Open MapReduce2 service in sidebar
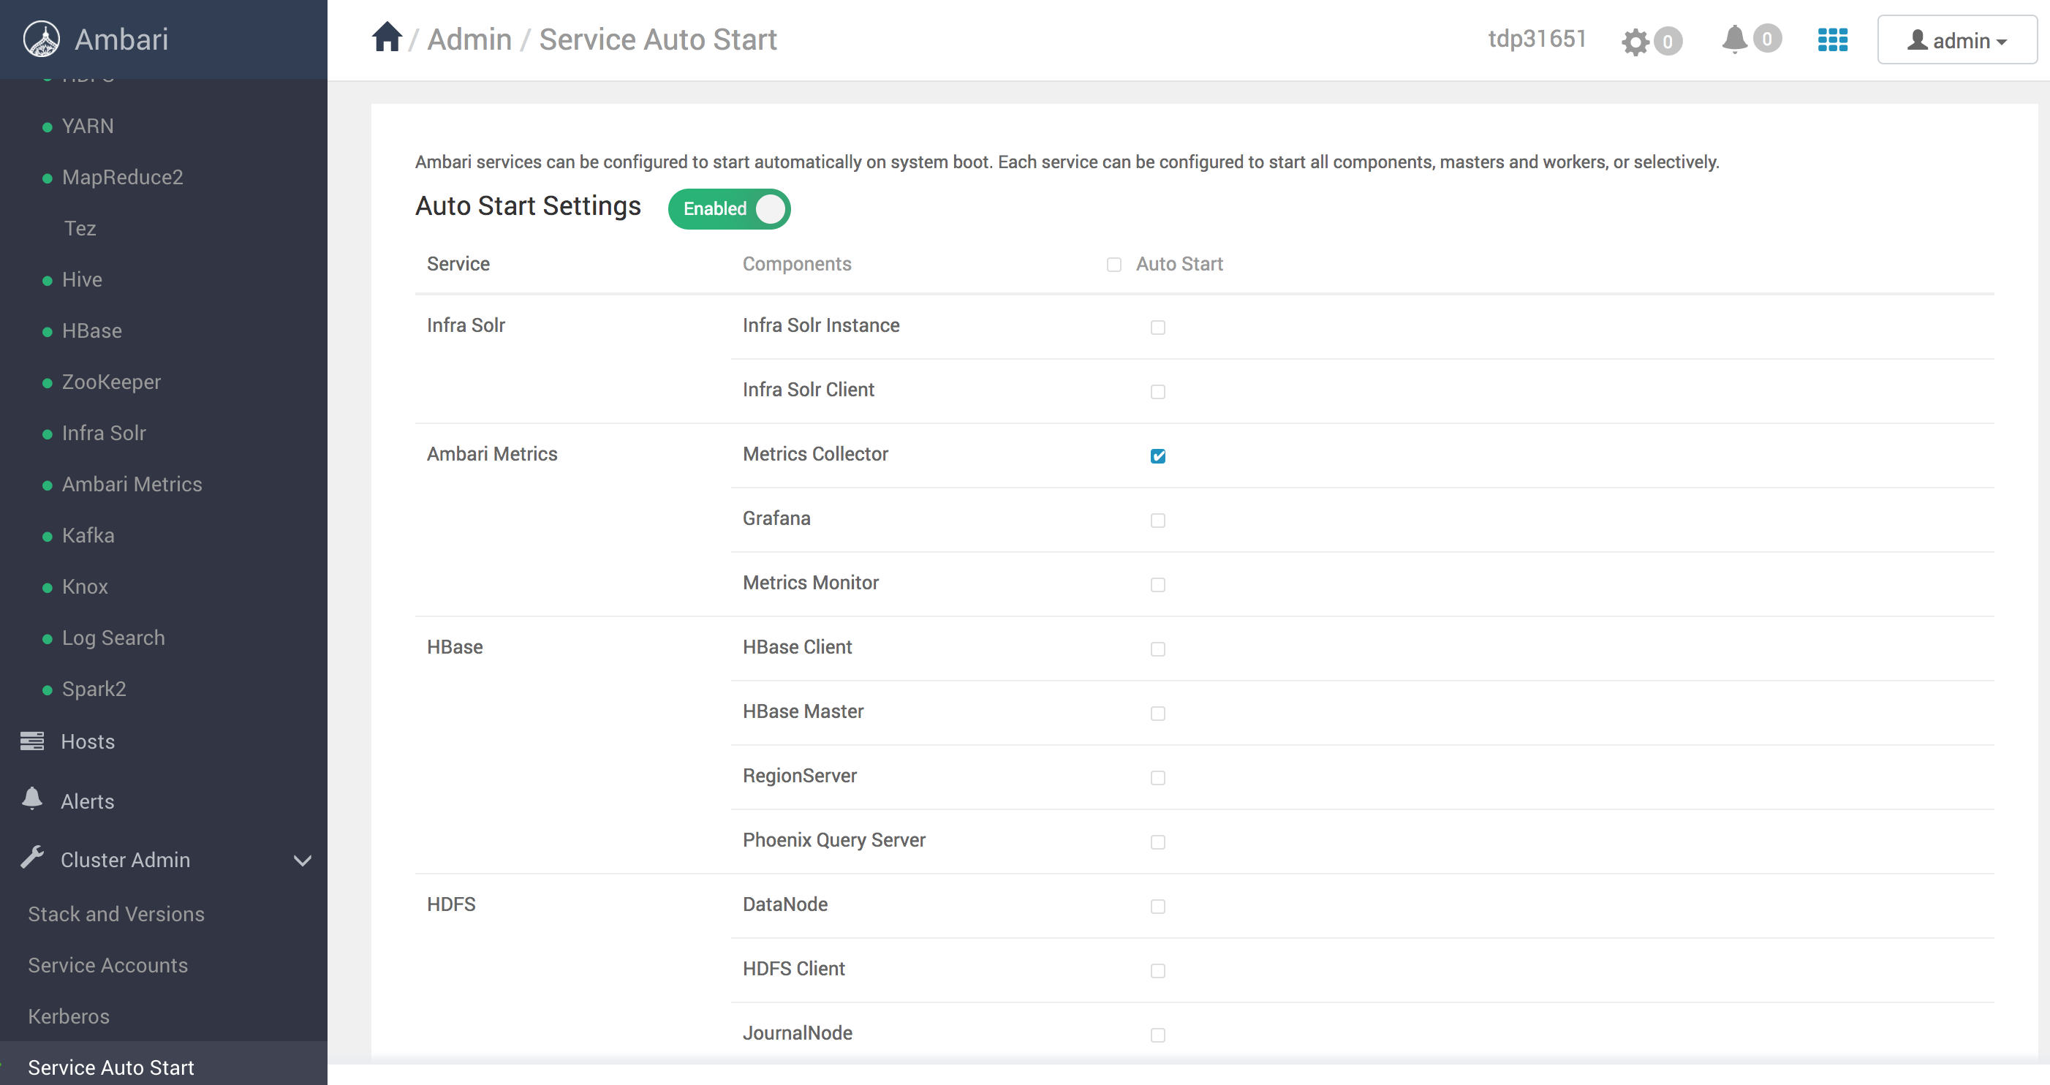Image resolution: width=2050 pixels, height=1085 pixels. [x=123, y=178]
